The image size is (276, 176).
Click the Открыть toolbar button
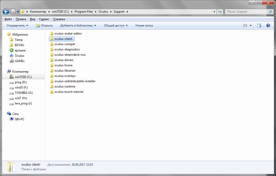point(44,25)
